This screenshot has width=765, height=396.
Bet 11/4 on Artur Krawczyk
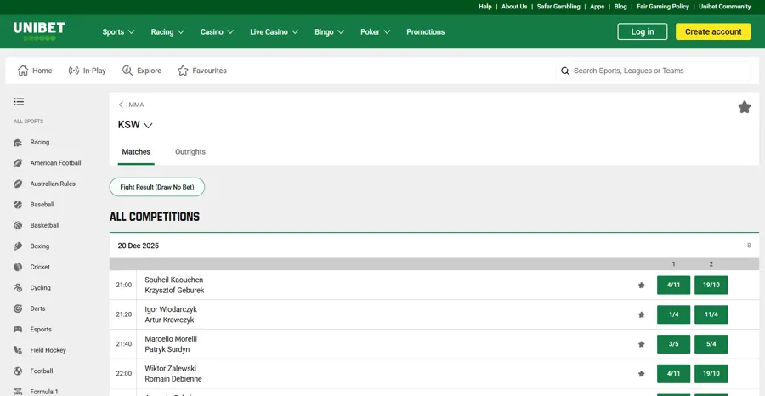[x=711, y=314]
